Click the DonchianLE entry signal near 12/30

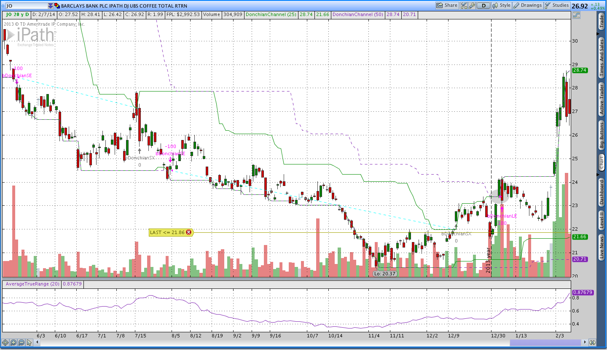click(502, 216)
